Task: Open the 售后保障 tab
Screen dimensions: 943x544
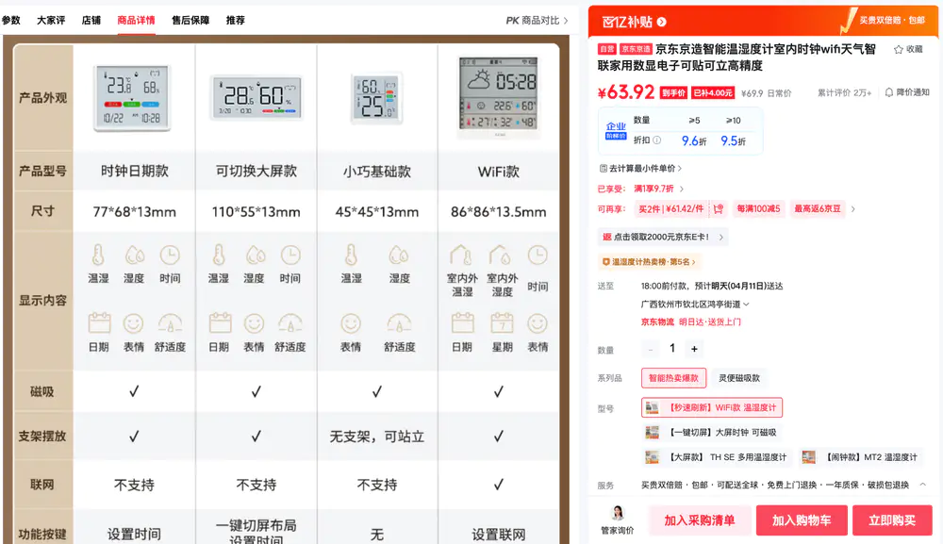Action: (x=190, y=21)
